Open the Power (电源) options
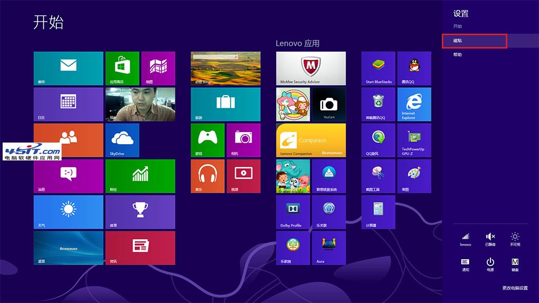The image size is (539, 303). pyautogui.click(x=490, y=264)
